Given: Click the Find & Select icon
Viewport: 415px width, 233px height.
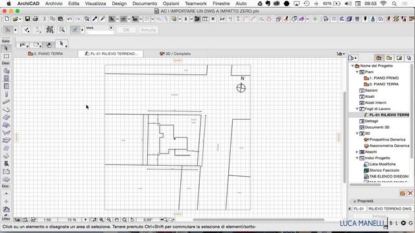Looking at the screenshot, I should pyautogui.click(x=86, y=19).
